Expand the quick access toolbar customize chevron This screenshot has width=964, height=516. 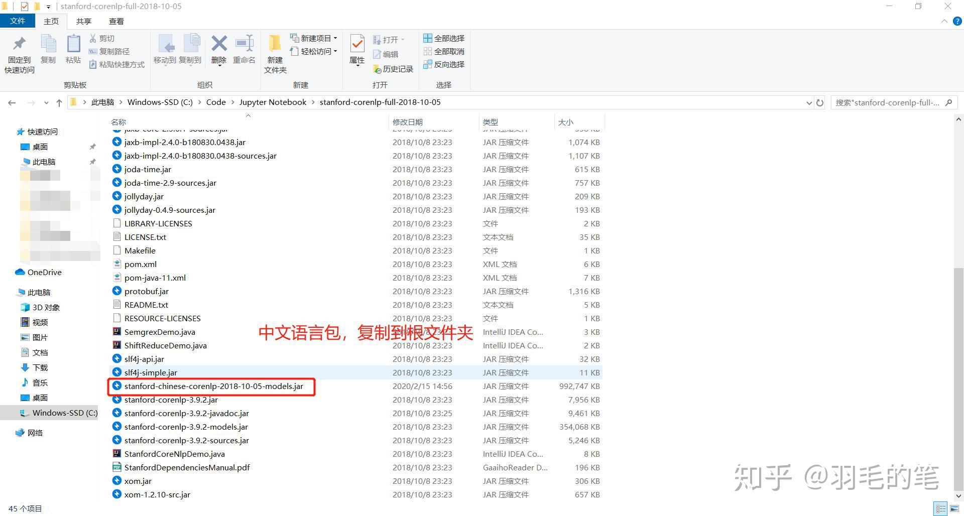pyautogui.click(x=48, y=7)
